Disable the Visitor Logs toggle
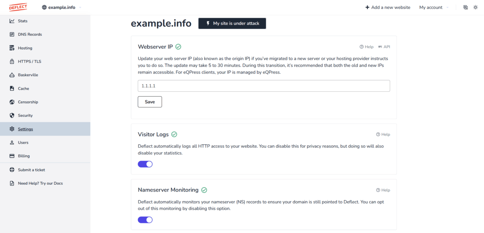 coord(145,164)
